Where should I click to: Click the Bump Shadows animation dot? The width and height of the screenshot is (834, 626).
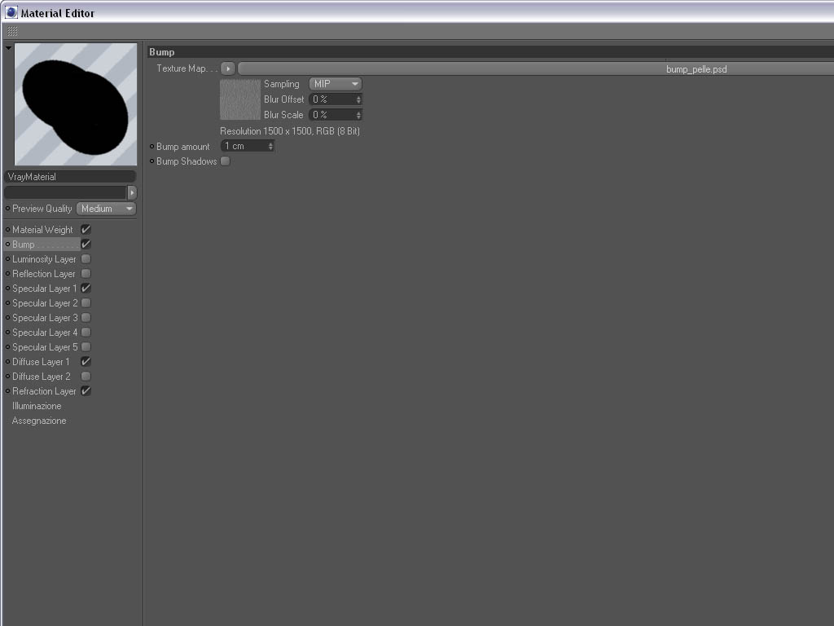pyautogui.click(x=152, y=161)
